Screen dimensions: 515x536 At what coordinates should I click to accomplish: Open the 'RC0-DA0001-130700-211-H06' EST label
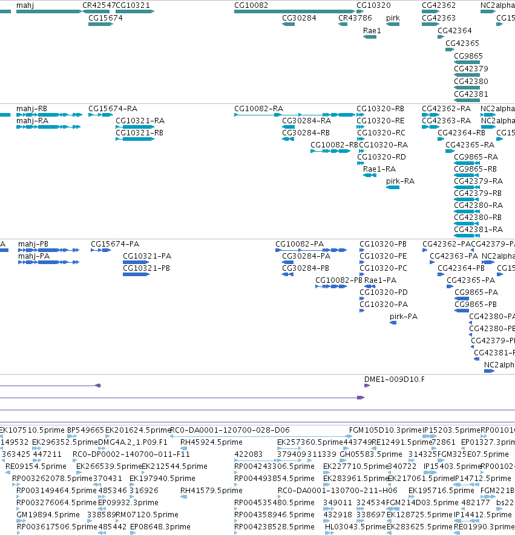click(337, 490)
